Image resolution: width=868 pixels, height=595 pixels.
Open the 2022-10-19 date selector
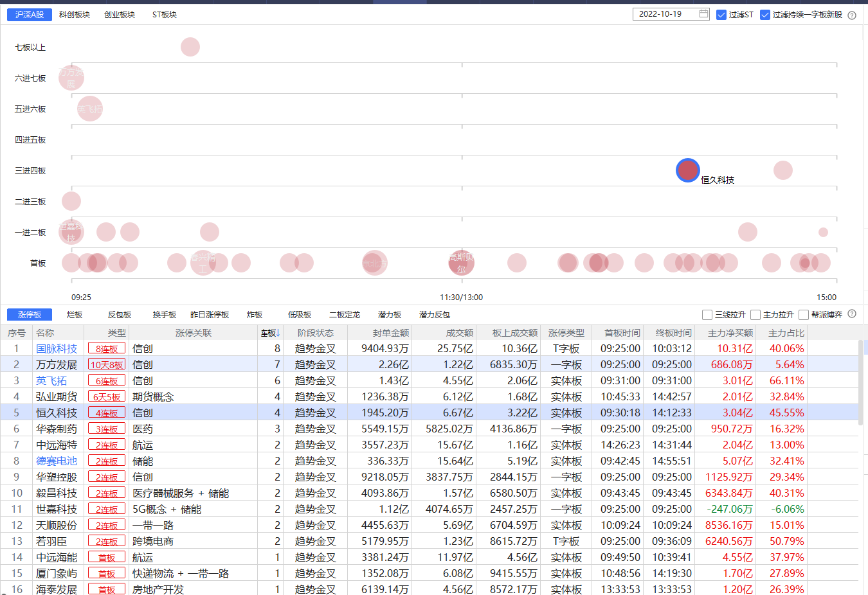click(x=671, y=14)
